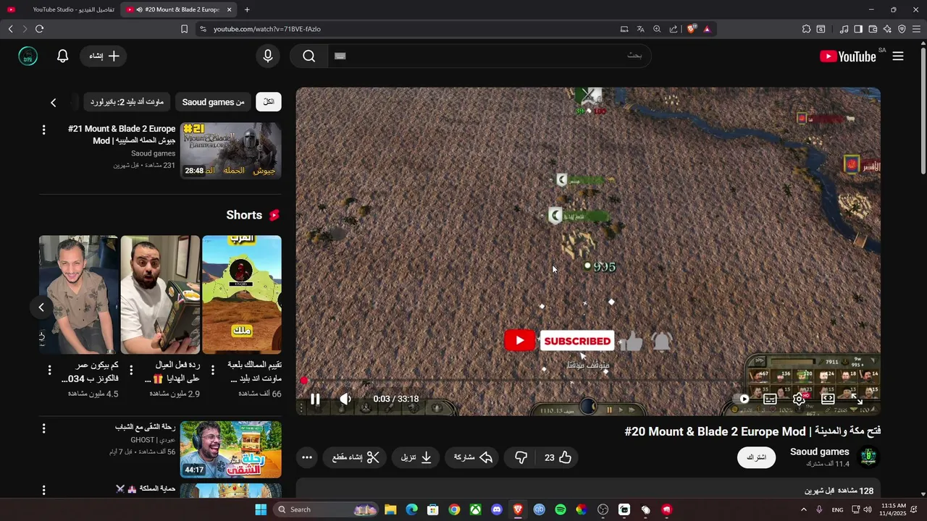
Task: Click the Shorts previous arrow
Action: click(x=41, y=308)
